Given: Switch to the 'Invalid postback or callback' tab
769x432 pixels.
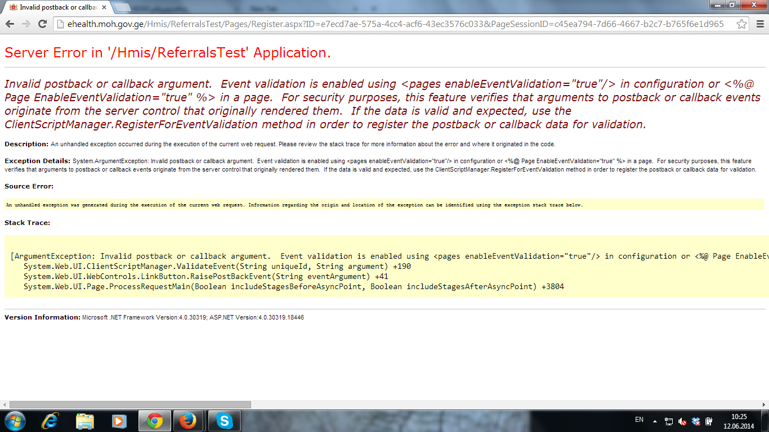Looking at the screenshot, I should [x=56, y=7].
